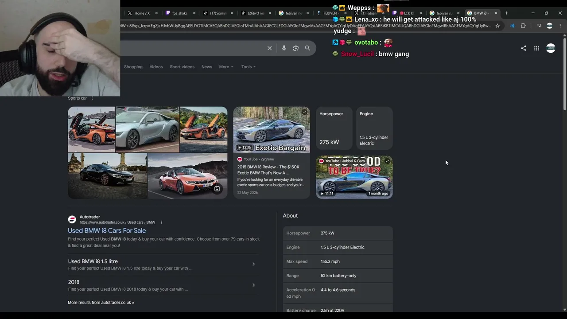Click the Autotrader site favicon
567x319 pixels.
click(72, 219)
